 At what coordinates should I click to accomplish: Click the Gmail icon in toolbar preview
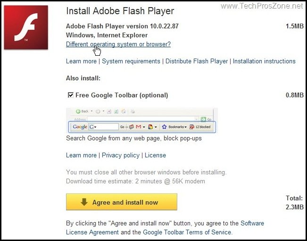(139, 127)
